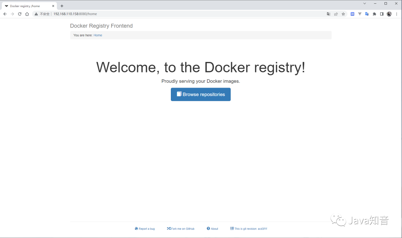
Task: Open Chrome's three-dot menu
Action: pyautogui.click(x=397, y=14)
